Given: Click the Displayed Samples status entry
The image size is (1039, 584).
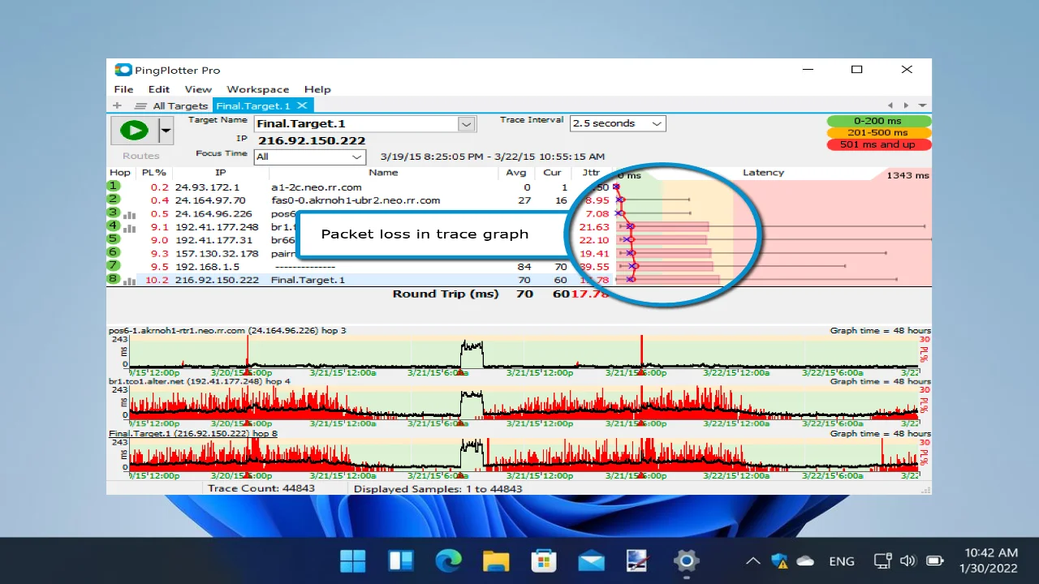Looking at the screenshot, I should pos(438,489).
